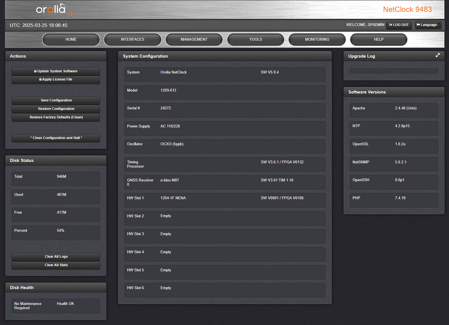Open the HOME menu
The width and height of the screenshot is (449, 325).
pos(71,39)
